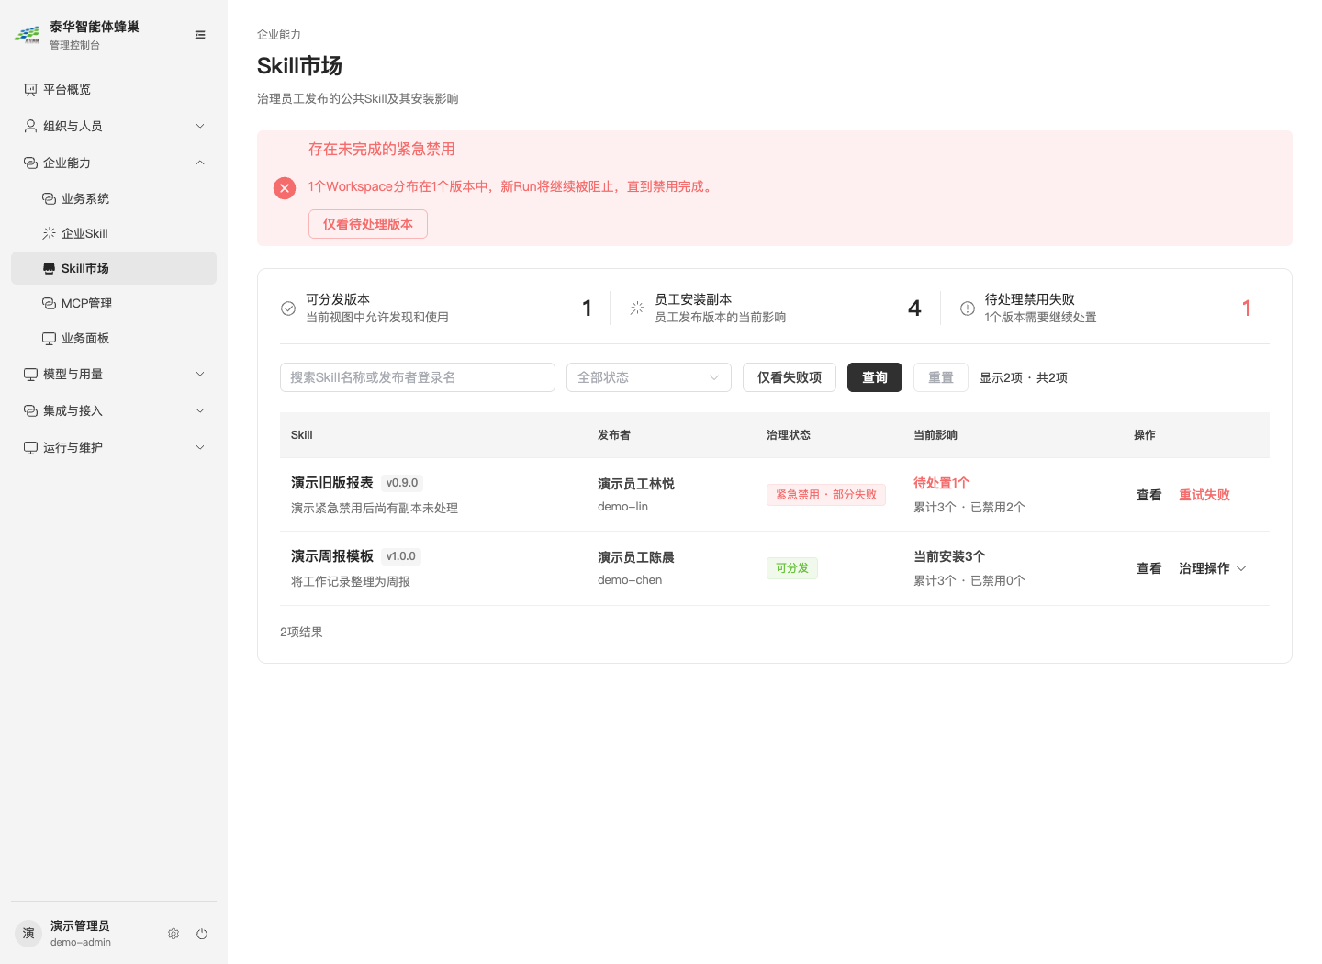Image resolution: width=1322 pixels, height=964 pixels.
Task: Select the Skill市场 menu item
Action: point(114,268)
